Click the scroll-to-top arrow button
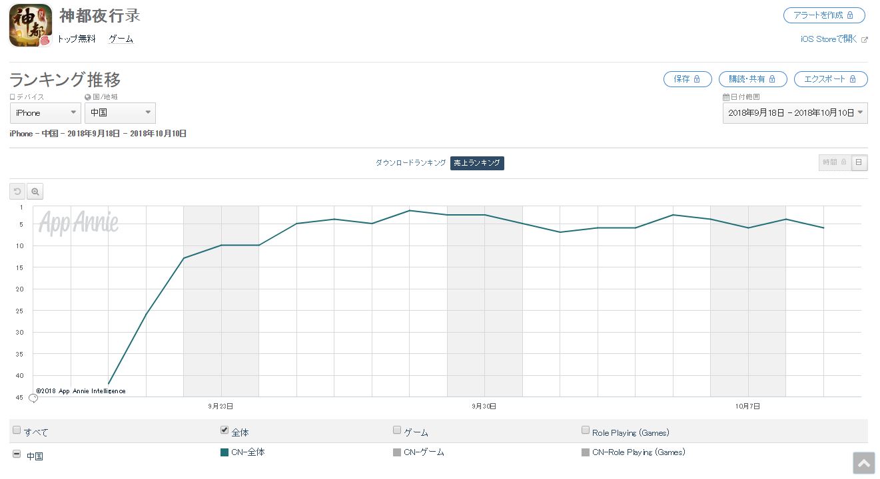 click(863, 464)
